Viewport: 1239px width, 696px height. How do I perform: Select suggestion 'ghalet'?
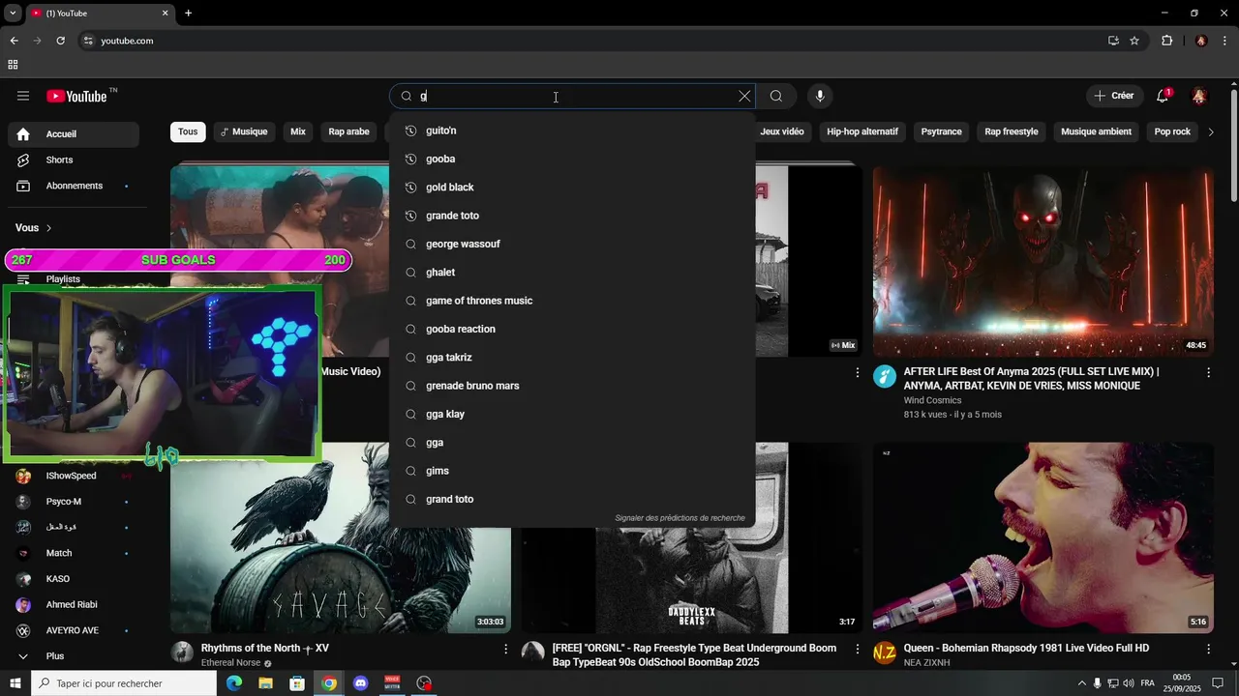pos(572,273)
